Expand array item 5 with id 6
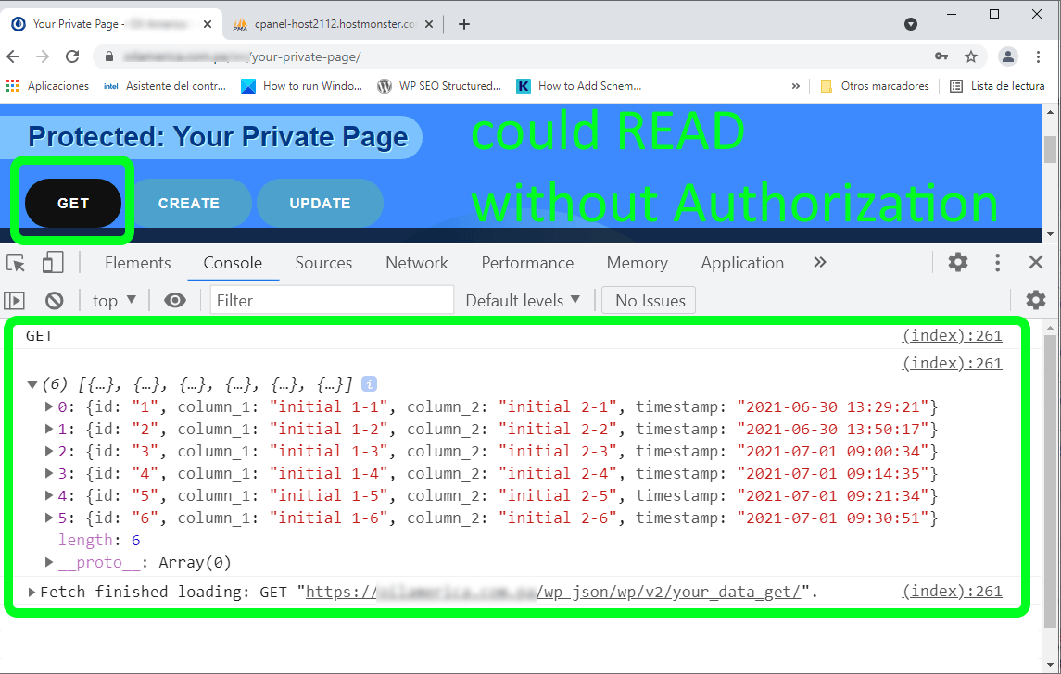The height and width of the screenshot is (674, 1061). (x=49, y=518)
